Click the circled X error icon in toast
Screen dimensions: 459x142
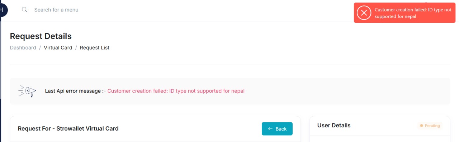coord(364,13)
